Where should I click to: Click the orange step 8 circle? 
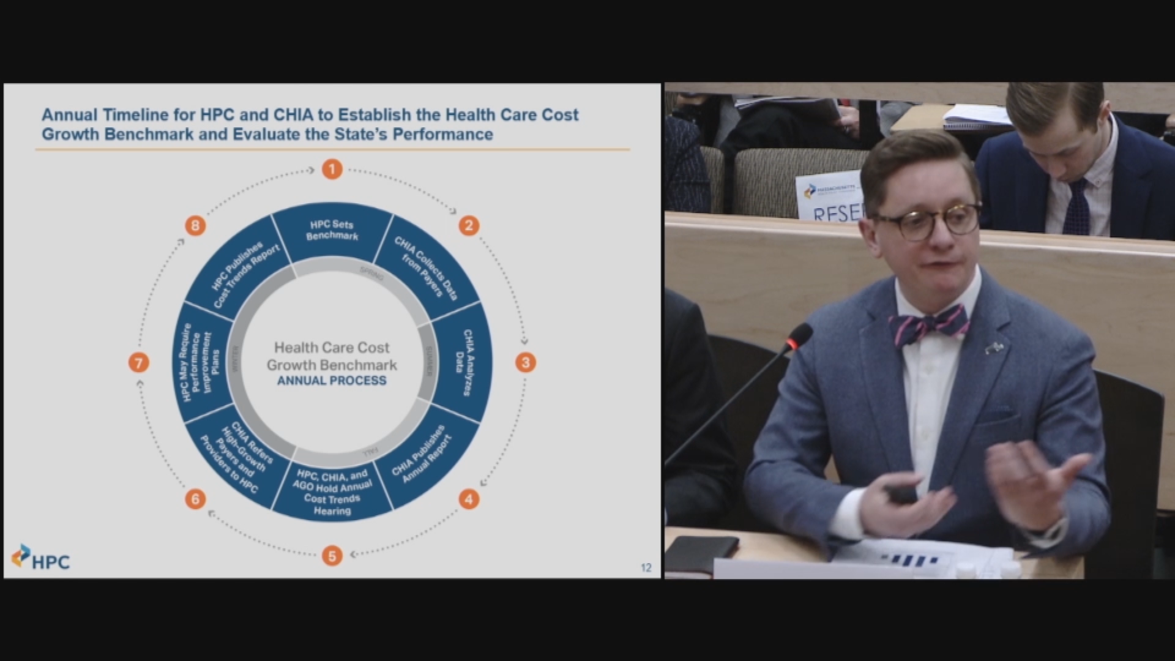195,226
